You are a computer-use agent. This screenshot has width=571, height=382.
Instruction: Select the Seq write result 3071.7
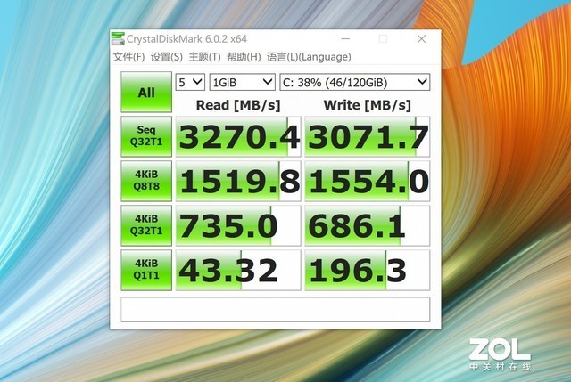pyautogui.click(x=368, y=136)
